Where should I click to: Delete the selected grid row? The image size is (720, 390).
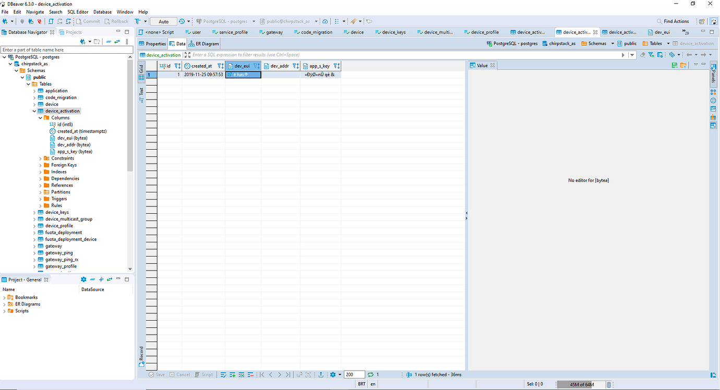[250, 374]
